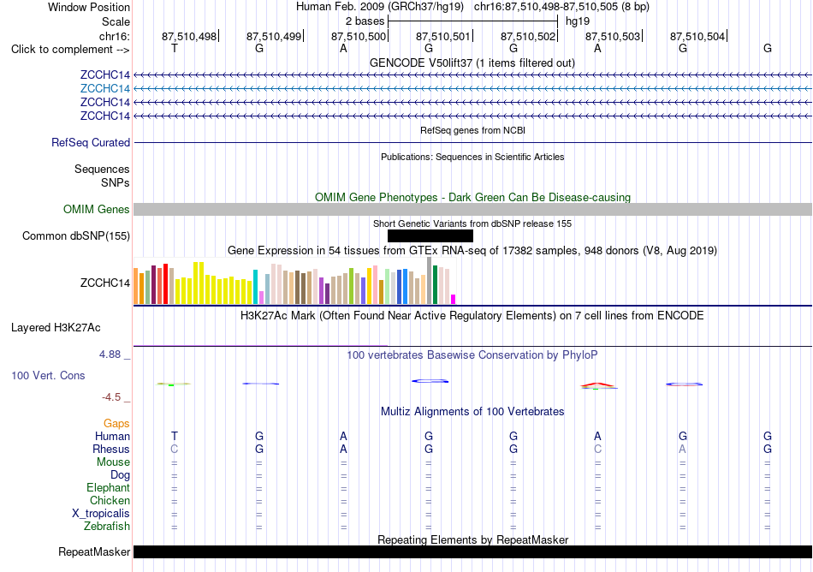The width and height of the screenshot is (813, 572).
Task: Select the Human alignment row label
Action: (x=112, y=436)
